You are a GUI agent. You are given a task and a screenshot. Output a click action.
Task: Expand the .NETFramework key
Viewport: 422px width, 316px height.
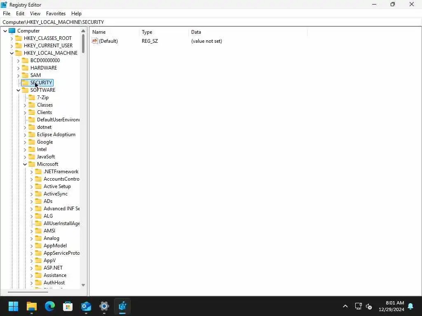coord(31,172)
